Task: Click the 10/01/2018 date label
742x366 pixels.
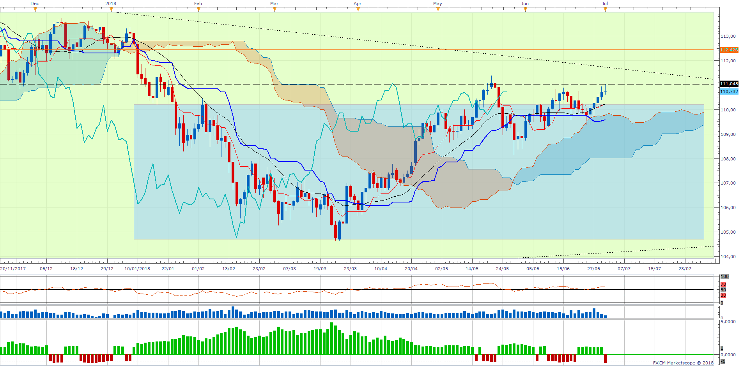Action: 137,269
